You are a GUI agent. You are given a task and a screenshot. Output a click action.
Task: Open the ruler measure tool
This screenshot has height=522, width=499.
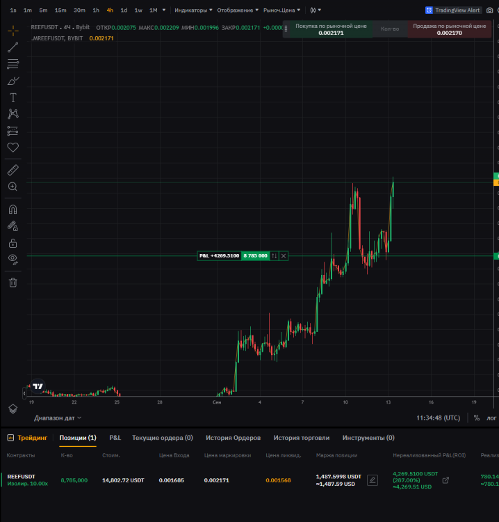coord(13,170)
